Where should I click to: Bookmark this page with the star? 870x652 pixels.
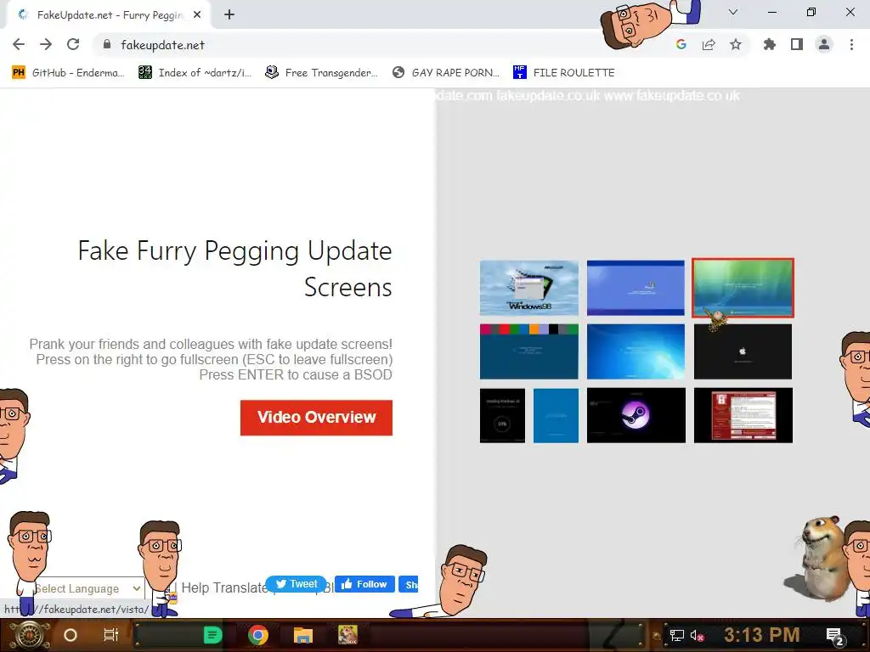point(736,44)
